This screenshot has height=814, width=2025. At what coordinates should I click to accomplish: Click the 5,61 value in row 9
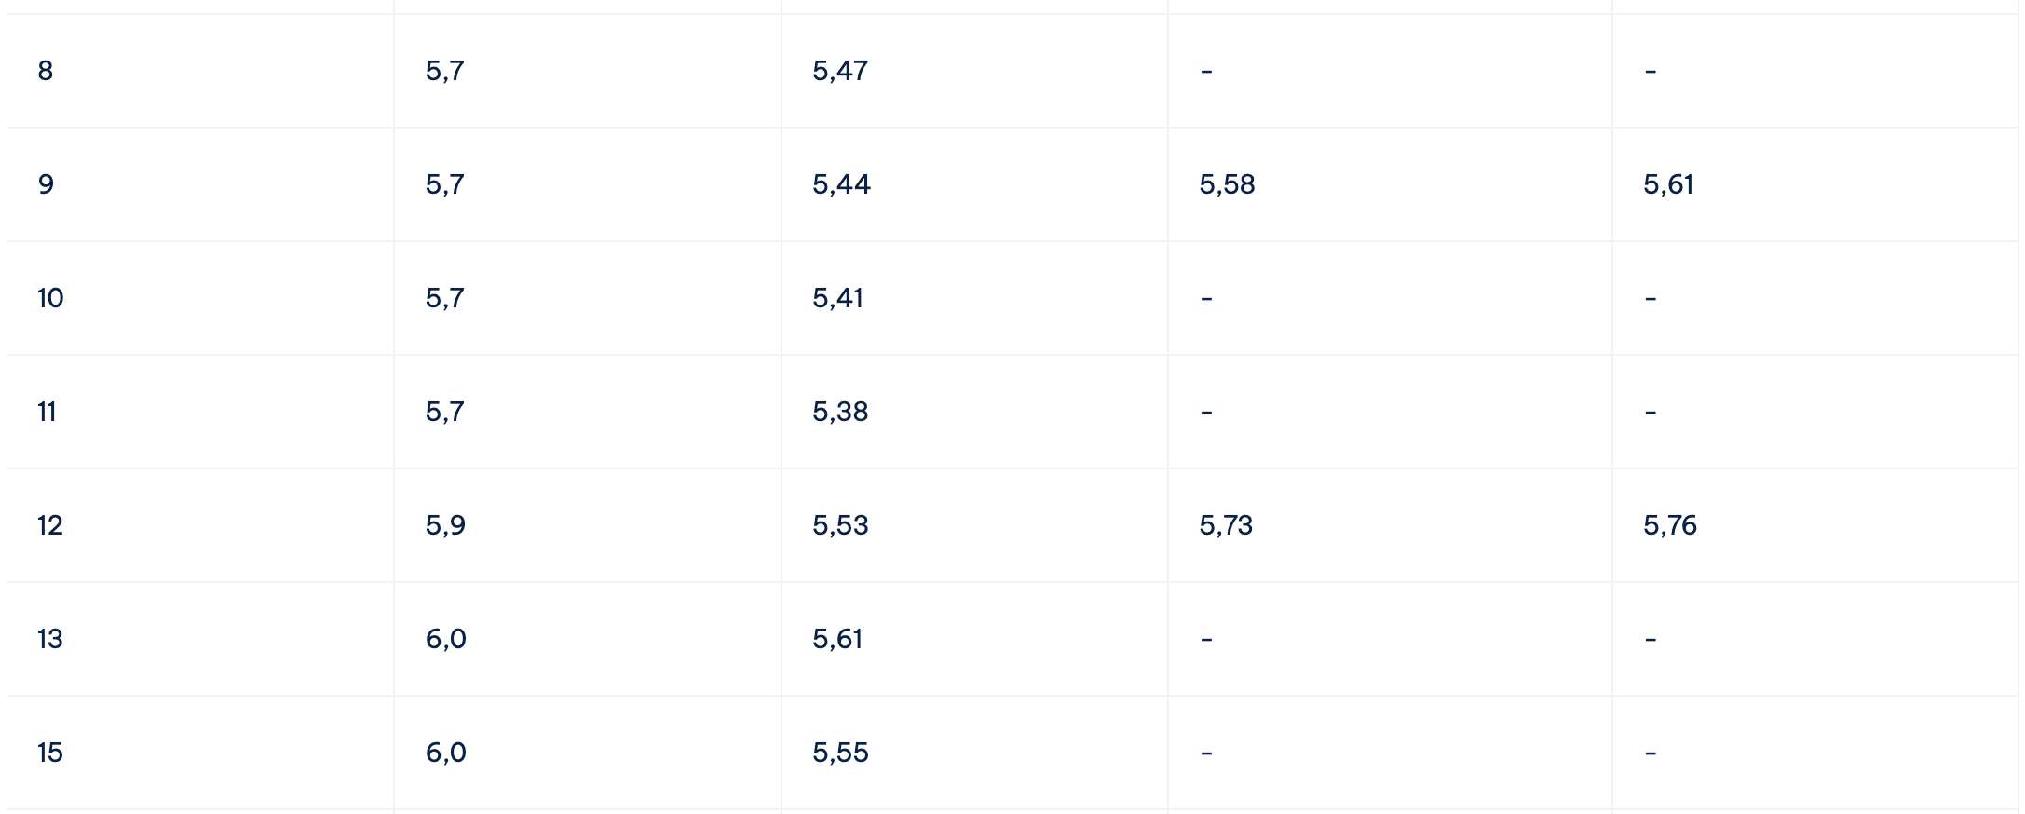coord(1667,184)
